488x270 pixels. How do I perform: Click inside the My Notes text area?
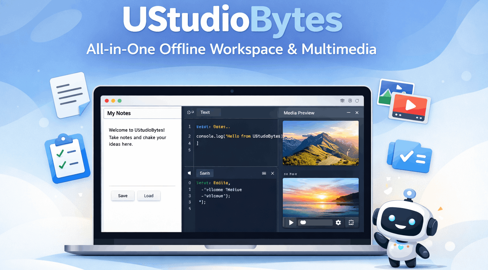pos(142,152)
